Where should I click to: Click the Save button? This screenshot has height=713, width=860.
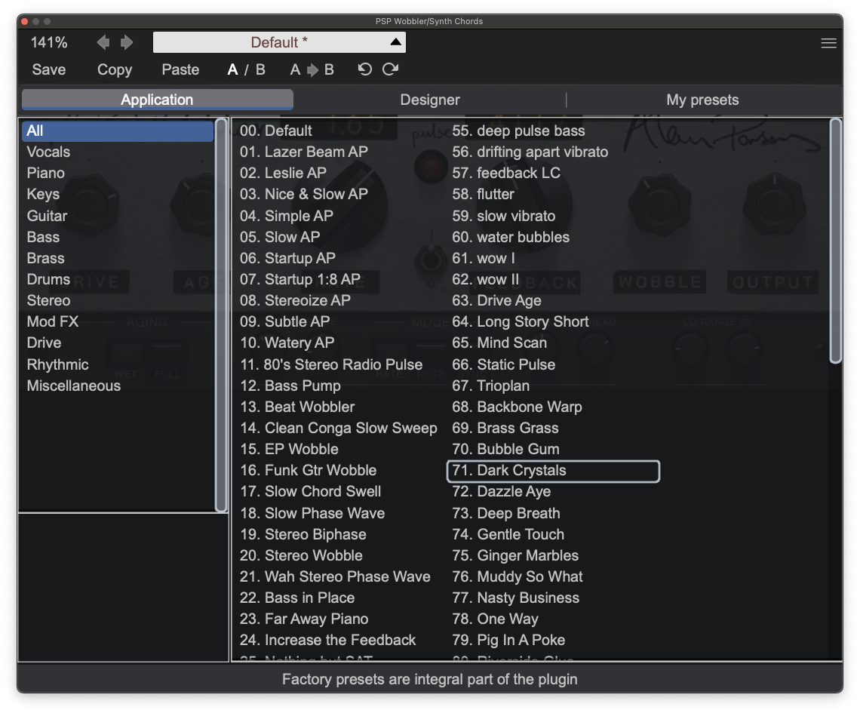pyautogui.click(x=49, y=69)
